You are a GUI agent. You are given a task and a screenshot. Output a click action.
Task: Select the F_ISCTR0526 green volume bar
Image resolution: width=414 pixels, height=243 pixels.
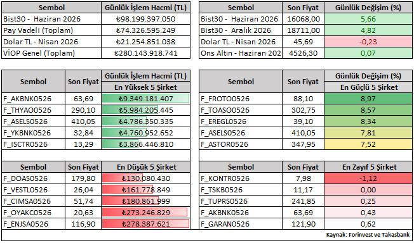click(120, 144)
